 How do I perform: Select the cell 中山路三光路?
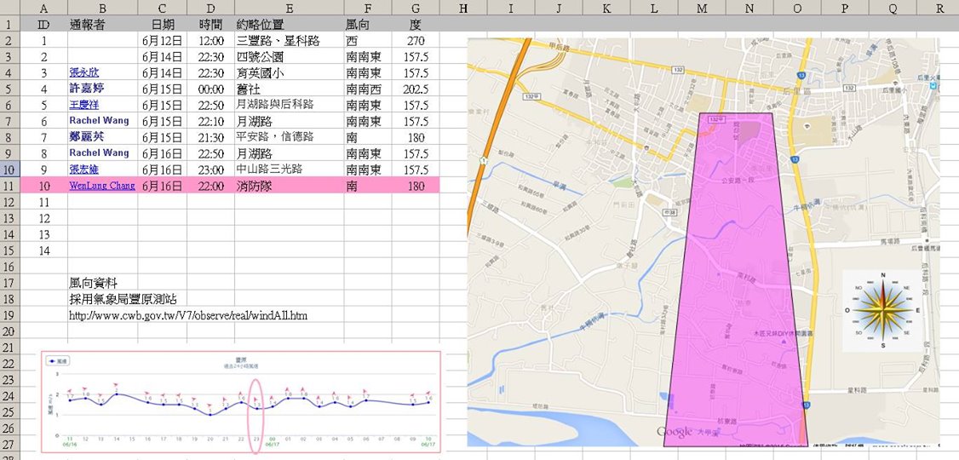point(290,170)
